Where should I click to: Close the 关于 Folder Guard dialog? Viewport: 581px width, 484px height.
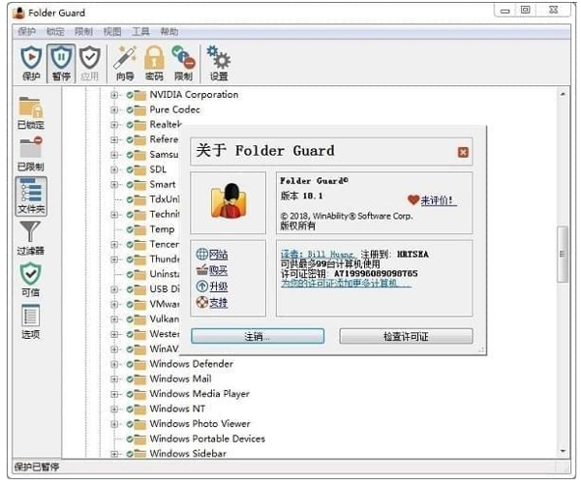click(x=463, y=152)
